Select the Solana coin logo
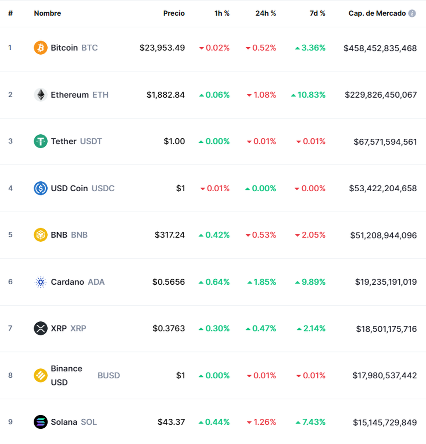 40,422
